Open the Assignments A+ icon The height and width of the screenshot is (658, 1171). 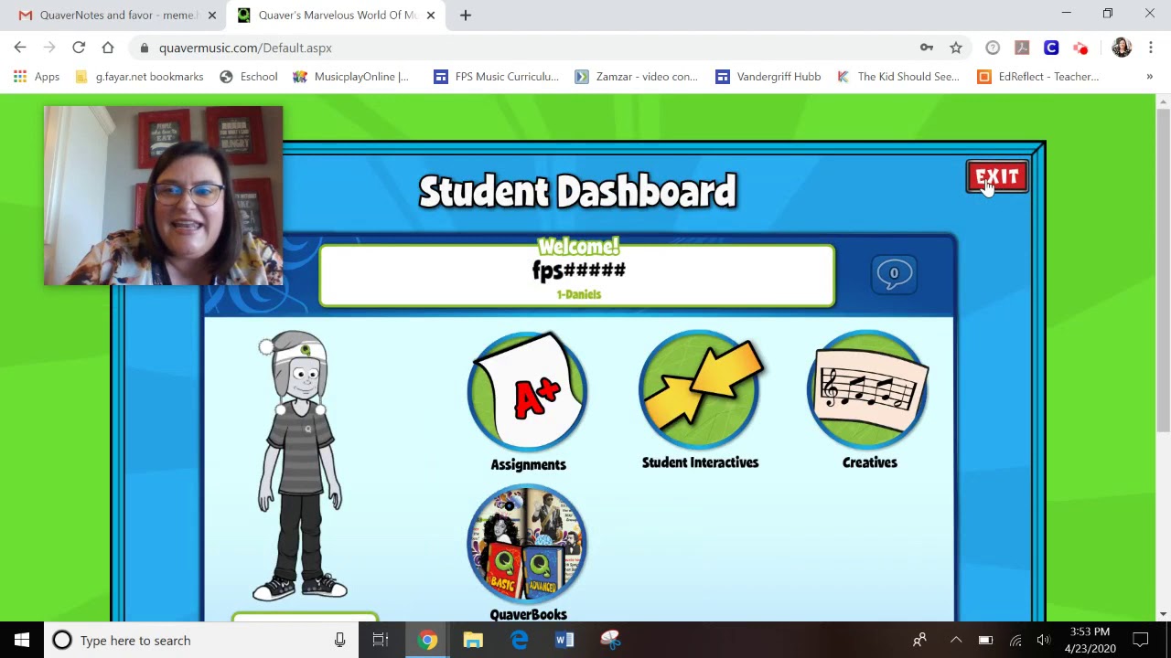[528, 393]
